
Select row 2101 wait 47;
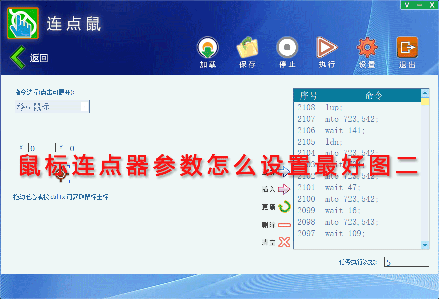357,188
